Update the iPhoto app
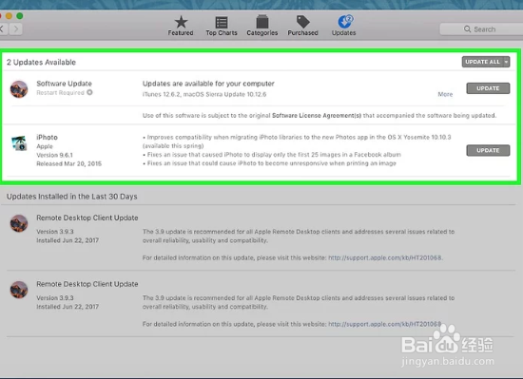The width and height of the screenshot is (523, 379). 488,150
